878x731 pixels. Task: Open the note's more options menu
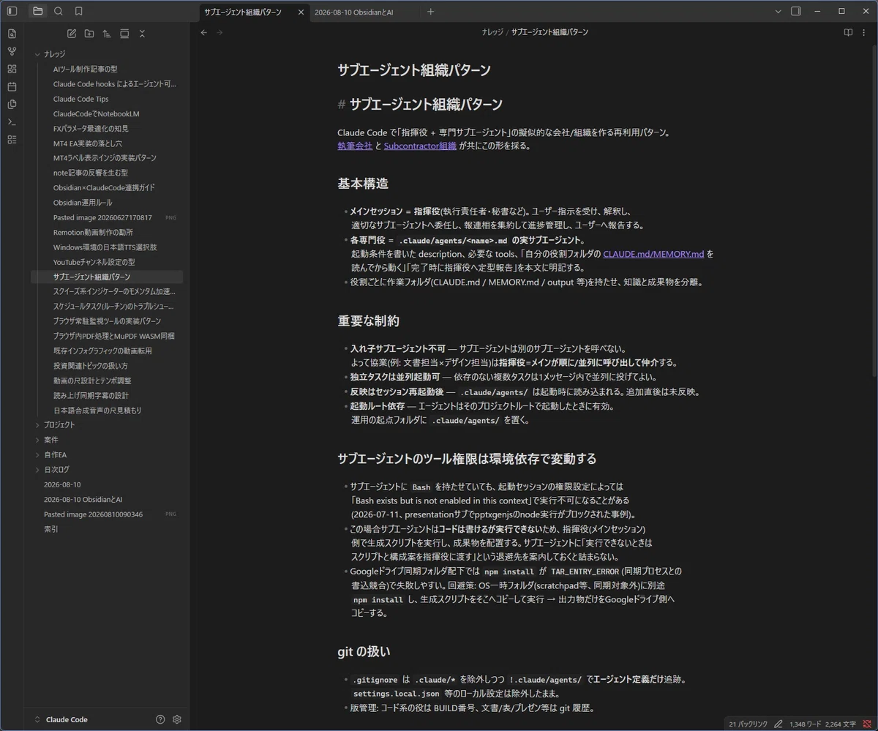865,32
